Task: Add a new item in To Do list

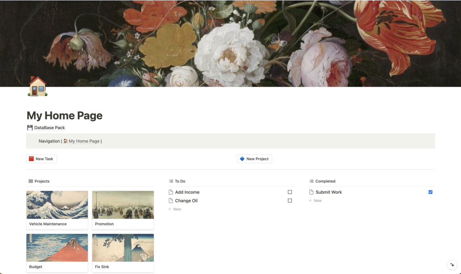Action: pos(175,209)
